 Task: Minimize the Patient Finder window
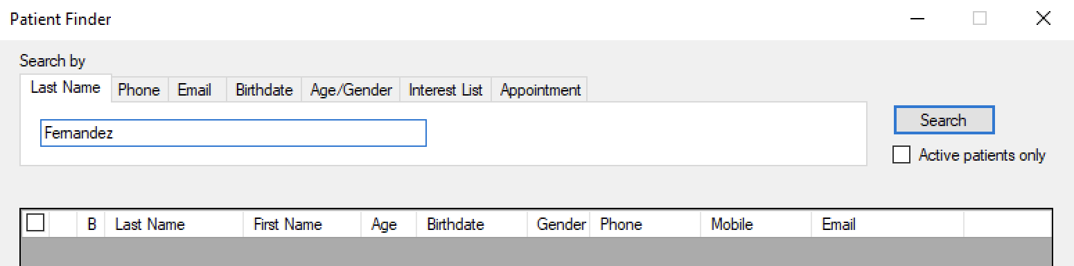[918, 19]
